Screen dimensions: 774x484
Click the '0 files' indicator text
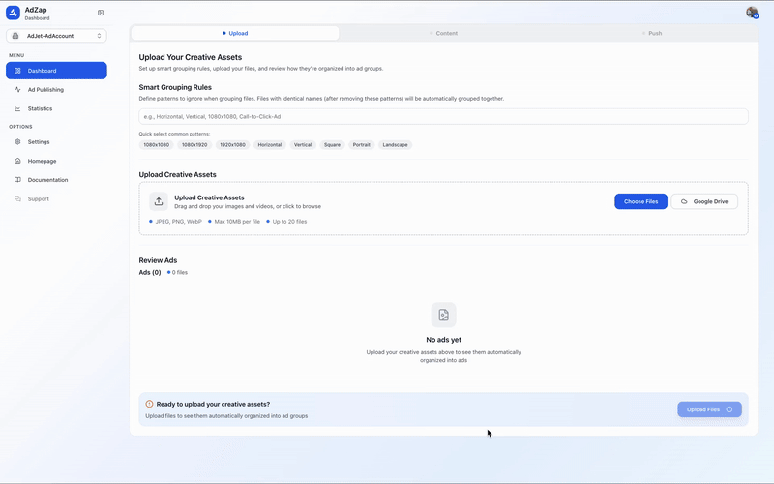(x=180, y=273)
